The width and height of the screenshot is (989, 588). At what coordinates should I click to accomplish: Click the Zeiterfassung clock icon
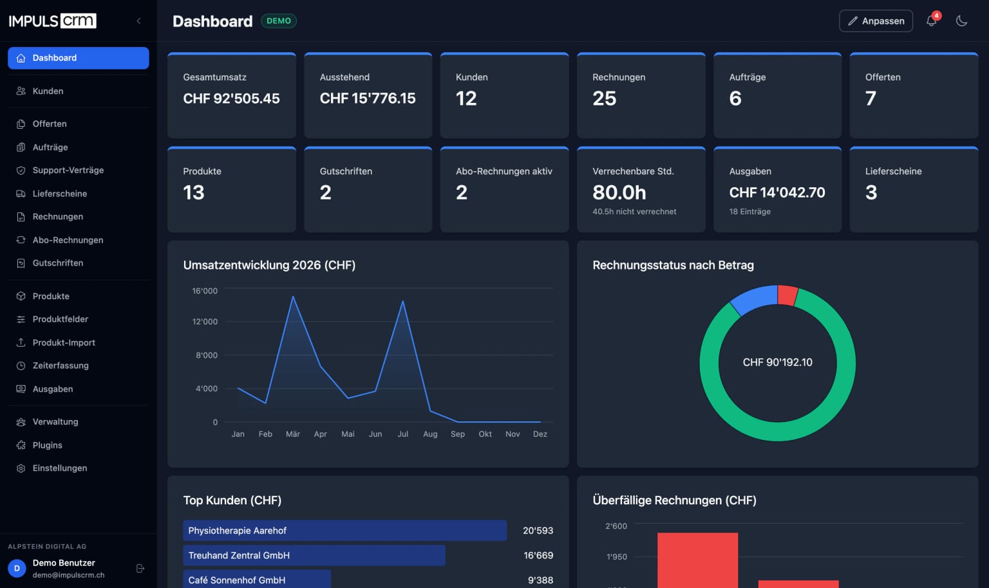click(21, 365)
